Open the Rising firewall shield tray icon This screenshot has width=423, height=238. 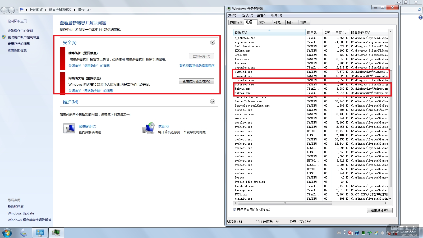point(357,233)
